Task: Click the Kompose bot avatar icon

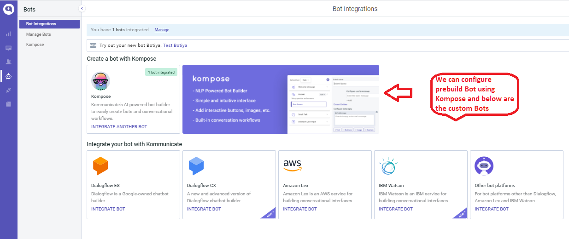Action: [x=101, y=81]
